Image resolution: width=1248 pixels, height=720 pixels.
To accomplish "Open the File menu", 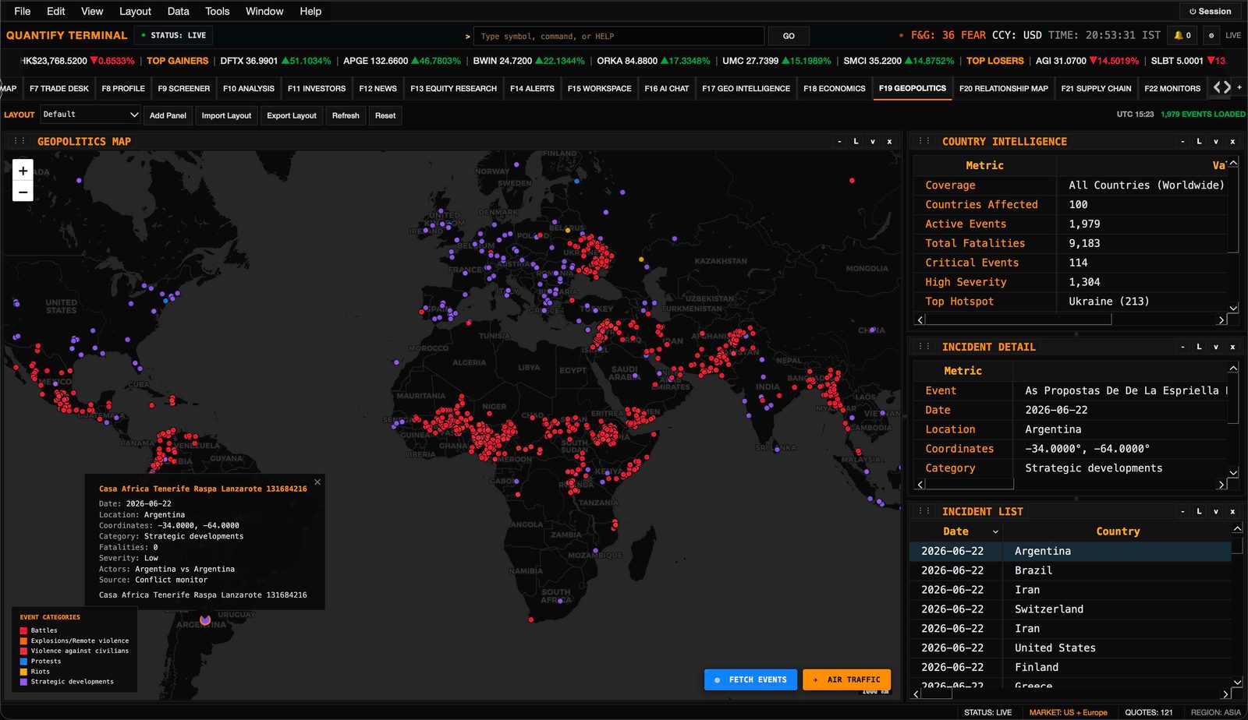I will point(23,11).
